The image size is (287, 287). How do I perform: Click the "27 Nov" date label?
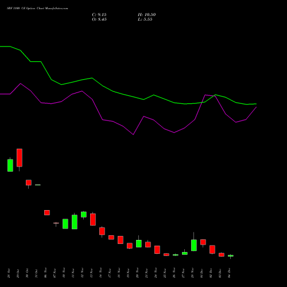[183, 273]
